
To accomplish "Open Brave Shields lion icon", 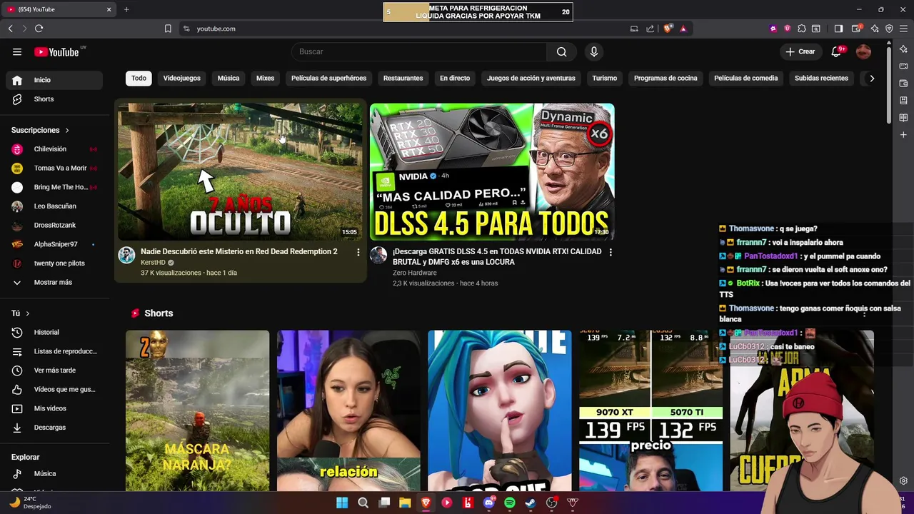I will [x=668, y=29].
